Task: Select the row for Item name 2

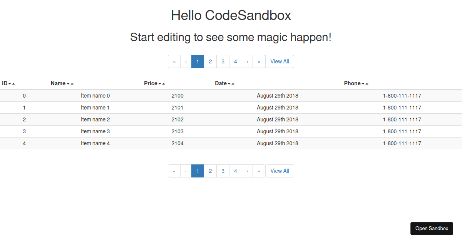Action: point(95,119)
